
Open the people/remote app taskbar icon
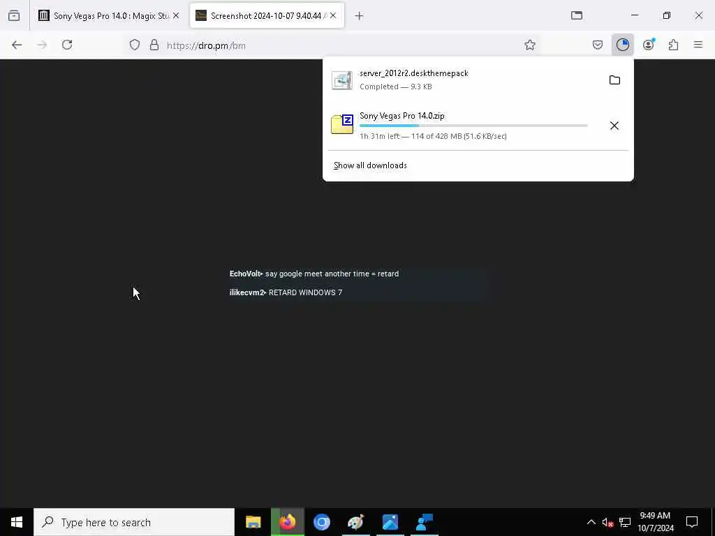[x=424, y=522]
